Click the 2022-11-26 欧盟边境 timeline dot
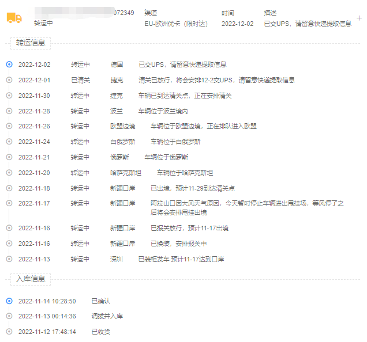 coord(9,126)
